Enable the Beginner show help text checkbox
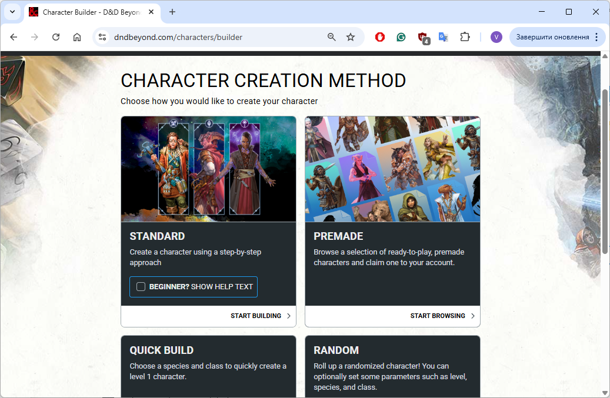 click(x=141, y=287)
